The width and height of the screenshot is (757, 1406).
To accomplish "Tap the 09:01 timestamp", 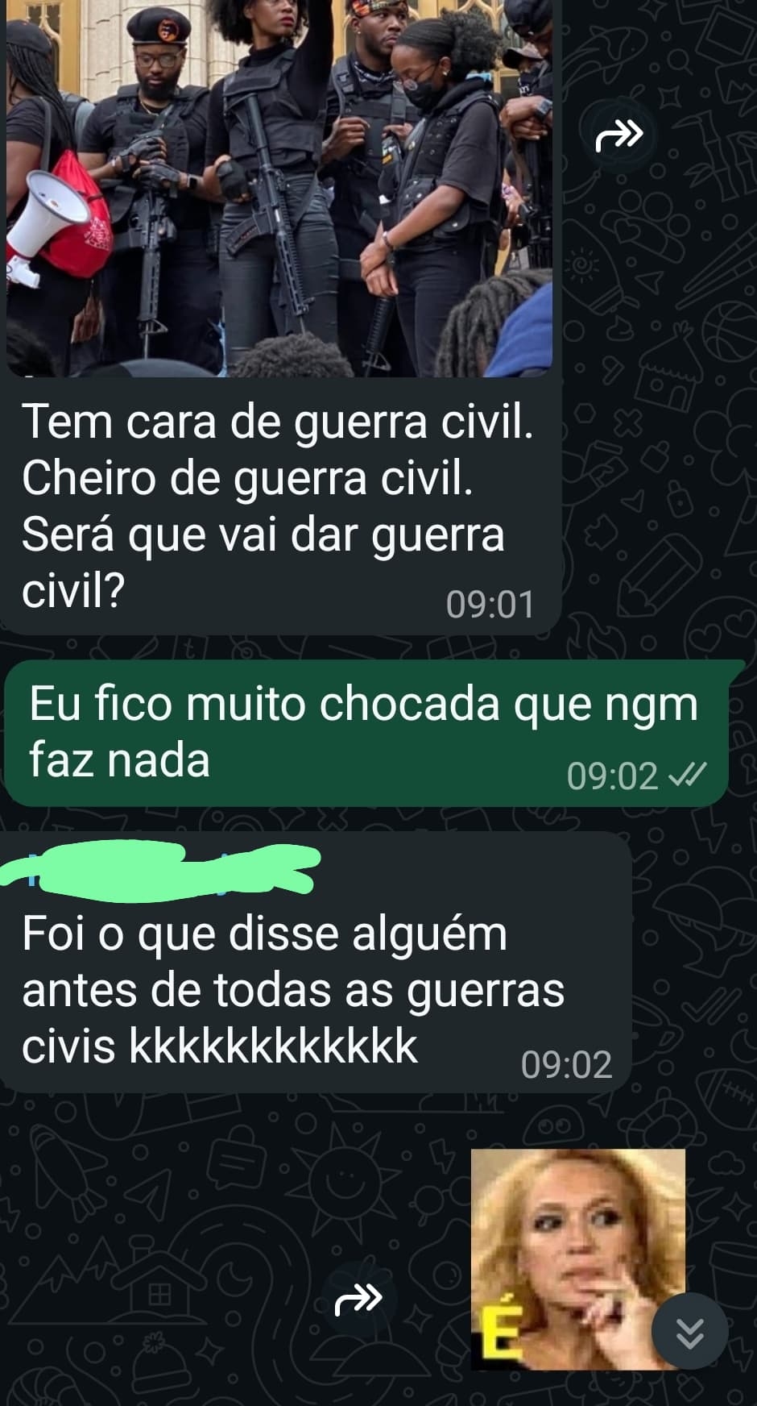I will 490,605.
